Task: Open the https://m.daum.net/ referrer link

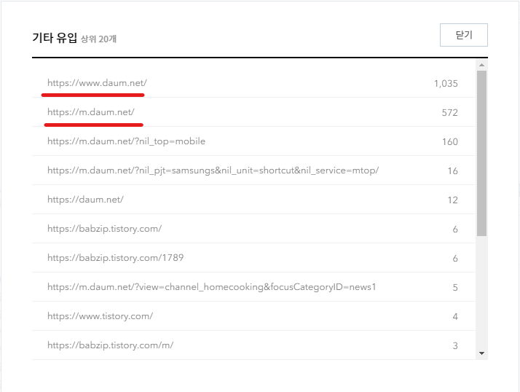Action: [91, 112]
